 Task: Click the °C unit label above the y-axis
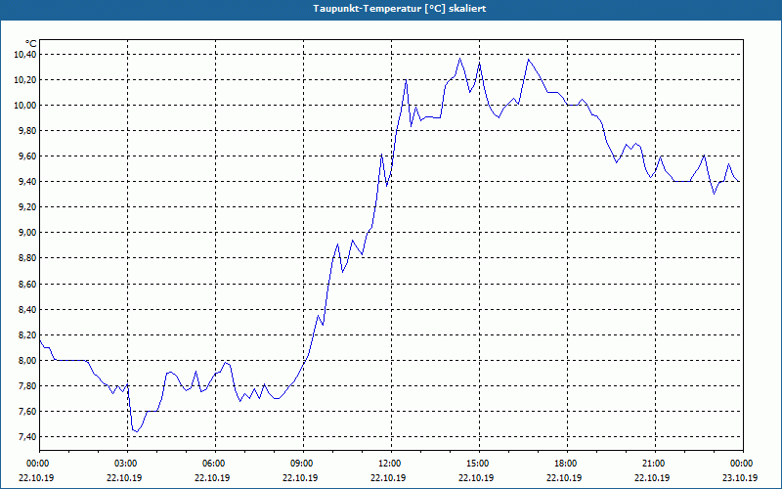[30, 44]
